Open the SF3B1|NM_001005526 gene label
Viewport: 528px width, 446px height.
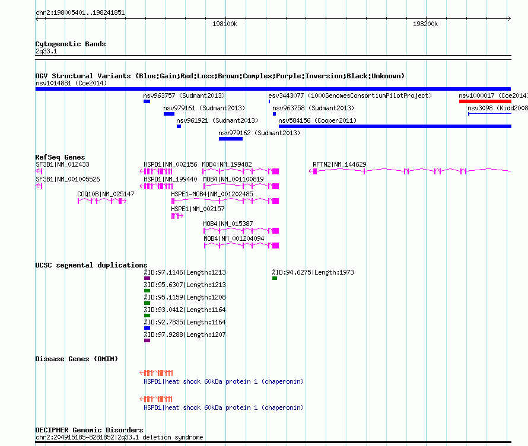(68, 179)
